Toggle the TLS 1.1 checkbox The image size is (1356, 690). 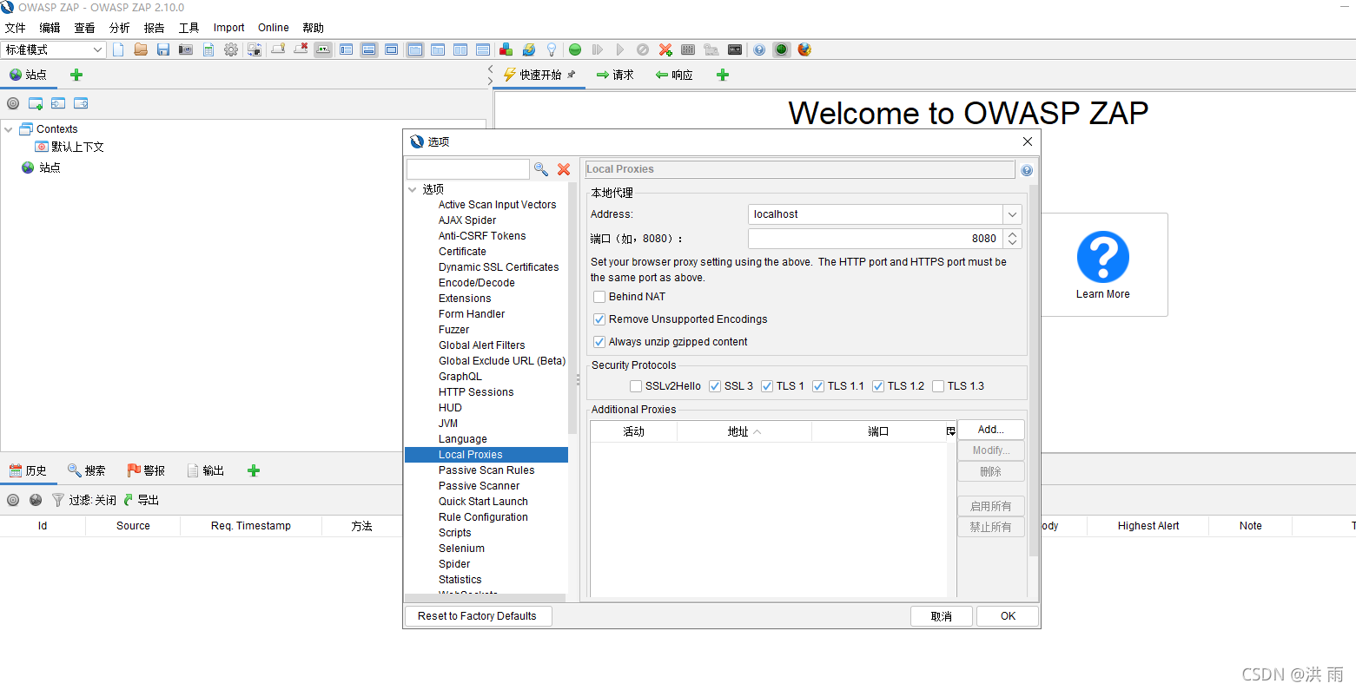pyautogui.click(x=818, y=386)
